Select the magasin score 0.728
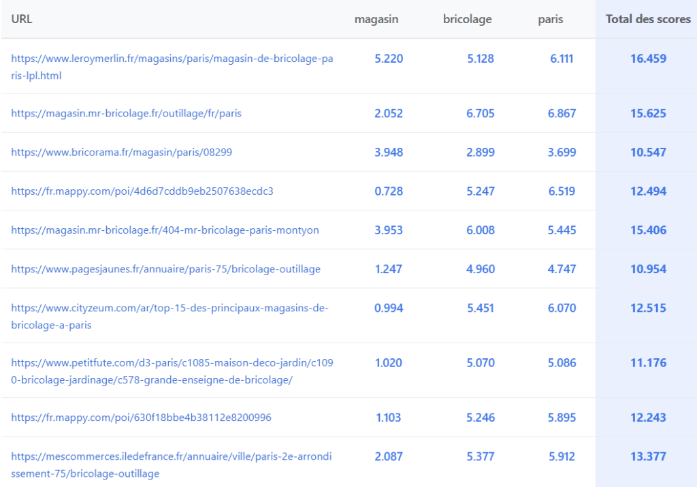 [389, 191]
